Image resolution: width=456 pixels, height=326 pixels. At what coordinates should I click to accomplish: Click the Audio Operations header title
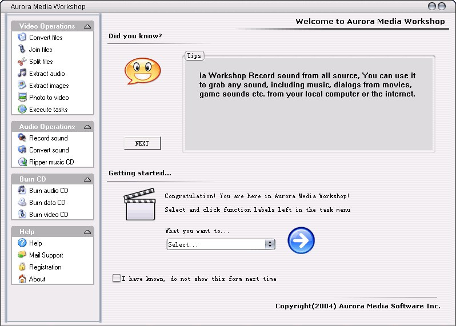[47, 127]
